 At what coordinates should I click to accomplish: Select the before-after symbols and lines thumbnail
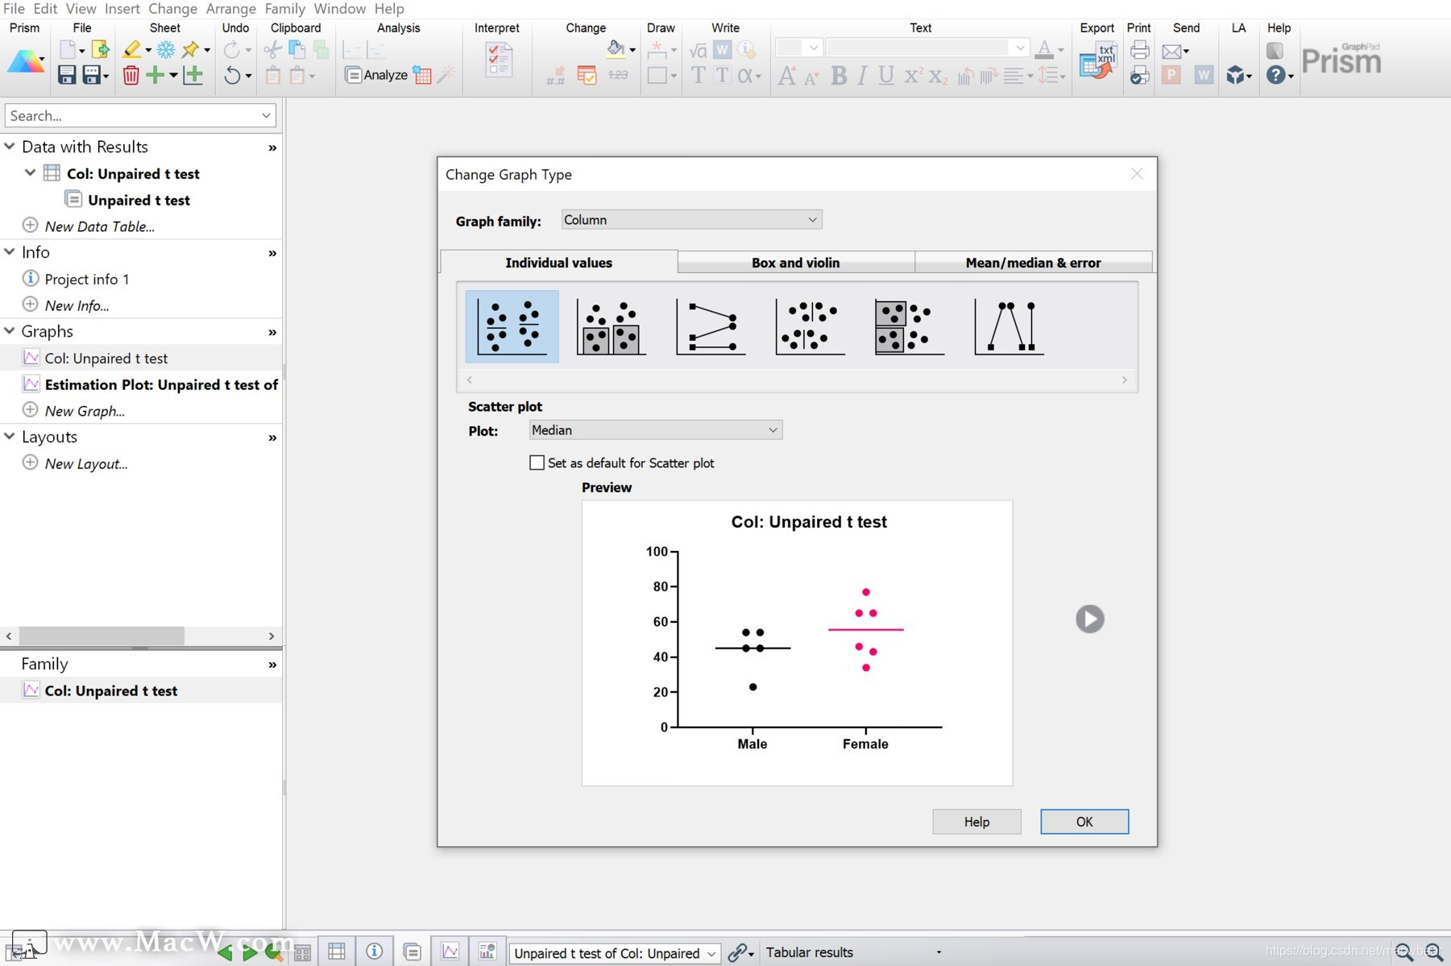pyautogui.click(x=1009, y=326)
